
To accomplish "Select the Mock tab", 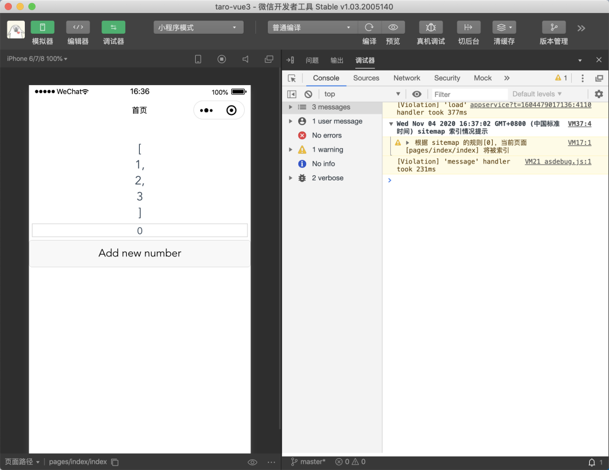I will coord(483,78).
